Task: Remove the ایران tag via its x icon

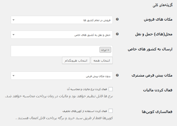Action: pos(108,50)
